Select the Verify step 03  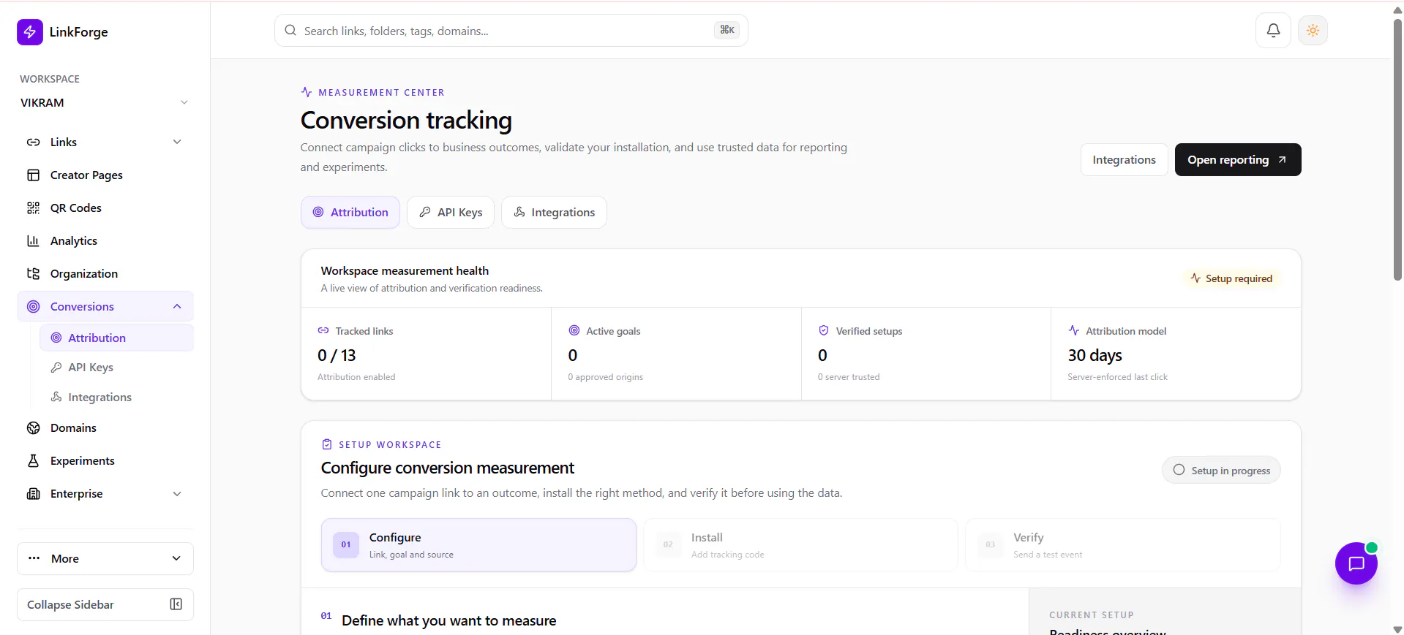pos(1123,545)
